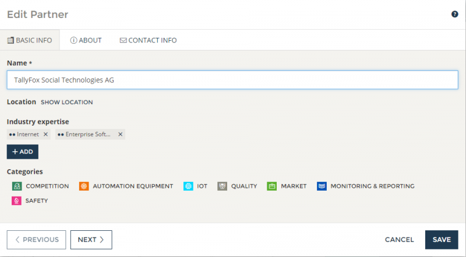466x257 pixels.
Task: Click the help question mark icon
Action: coord(455,14)
